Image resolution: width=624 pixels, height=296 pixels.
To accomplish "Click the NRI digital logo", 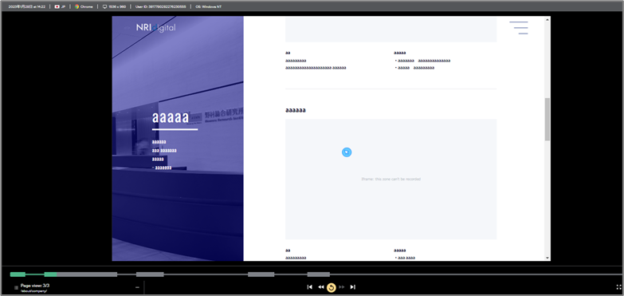I will 155,28.
